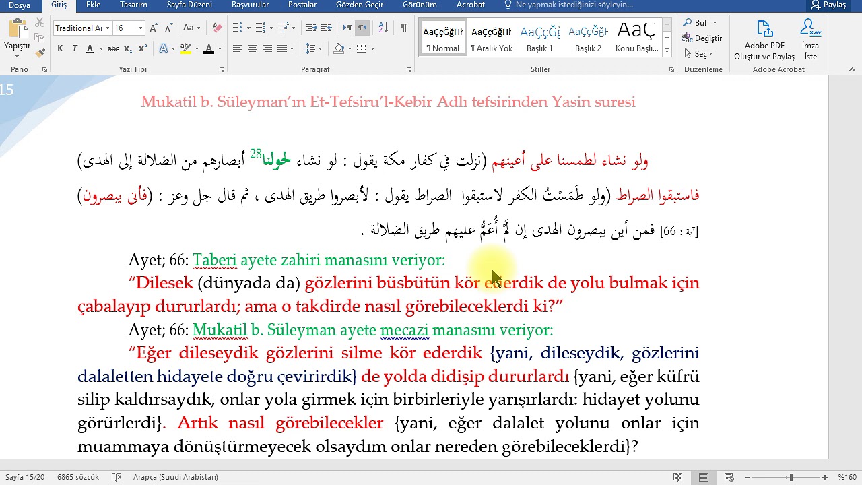This screenshot has width=862, height=485.
Task: Sort paragraphs with the A-Z sort icon
Action: coord(383,28)
